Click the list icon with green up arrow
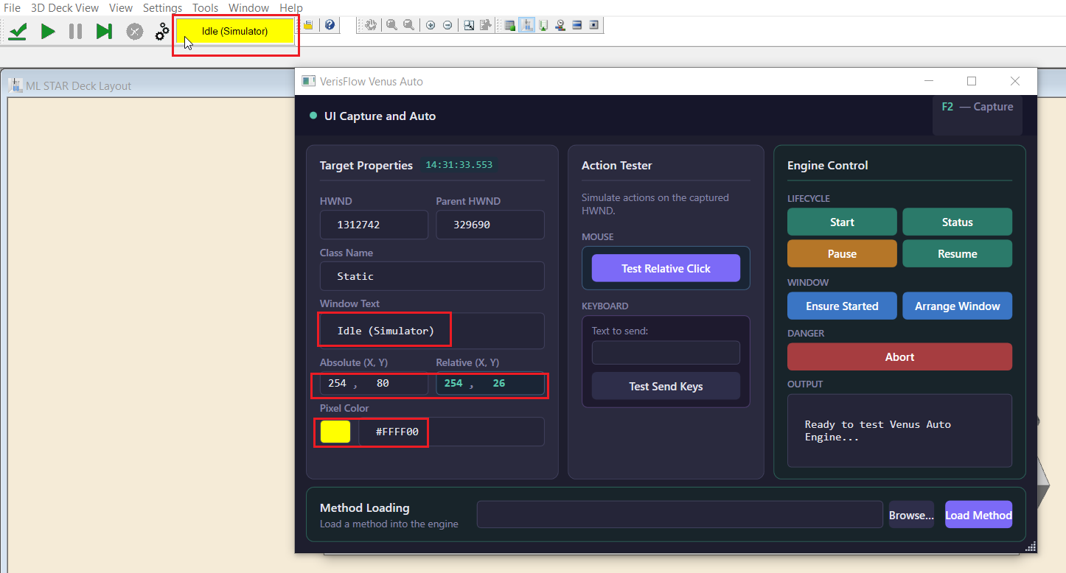Image resolution: width=1066 pixels, height=573 pixels. point(543,25)
